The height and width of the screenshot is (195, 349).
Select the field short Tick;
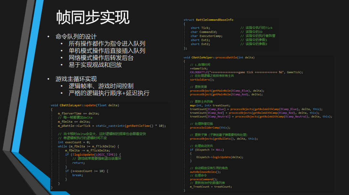pyautogui.click(x=200, y=28)
